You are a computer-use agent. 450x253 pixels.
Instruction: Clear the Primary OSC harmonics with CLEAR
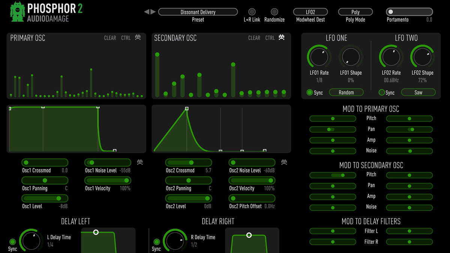pos(110,37)
